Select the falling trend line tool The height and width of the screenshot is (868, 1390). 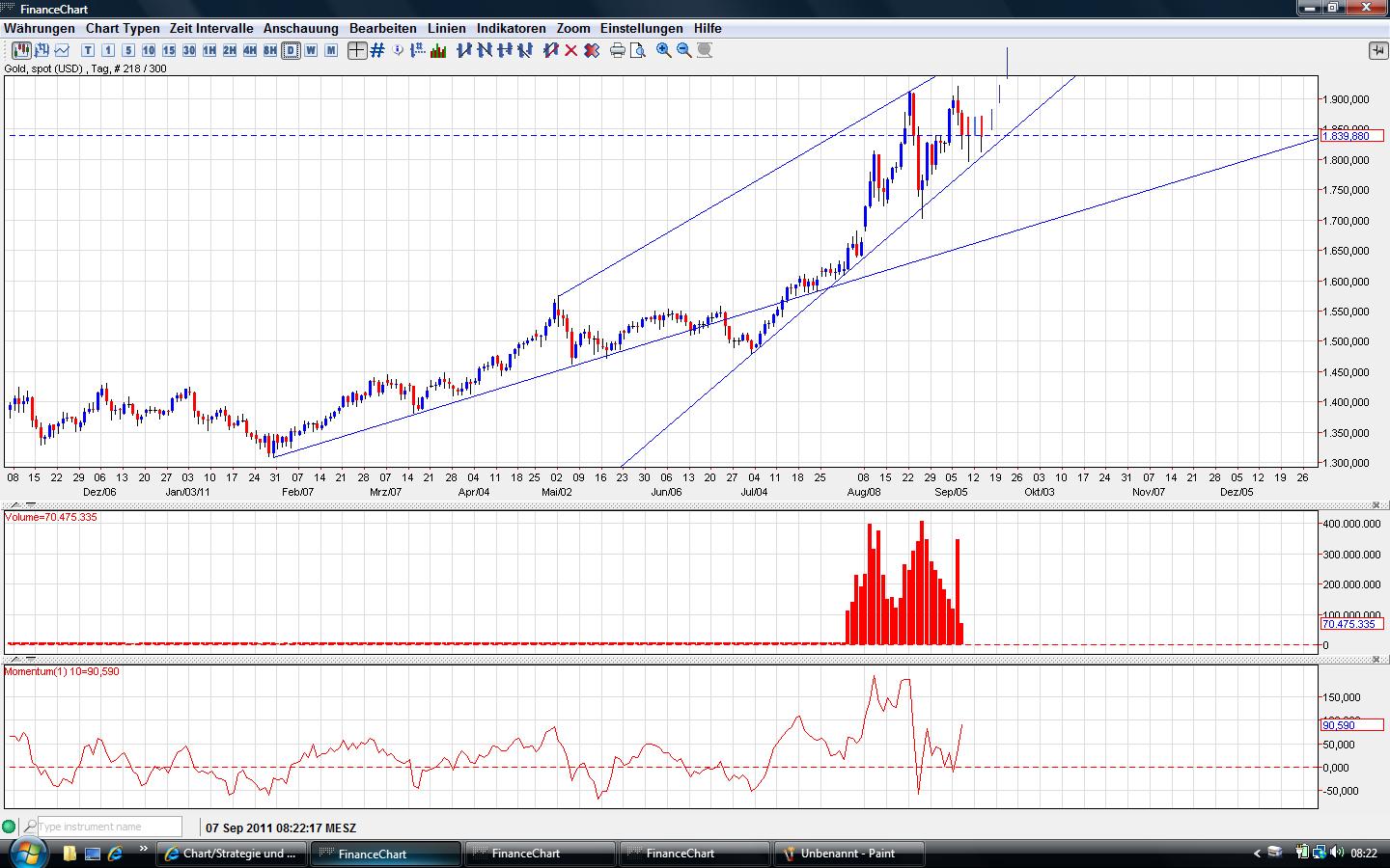click(x=485, y=50)
